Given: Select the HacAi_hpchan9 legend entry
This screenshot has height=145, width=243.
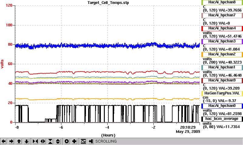Looking at the screenshot, I should click(x=222, y=81).
